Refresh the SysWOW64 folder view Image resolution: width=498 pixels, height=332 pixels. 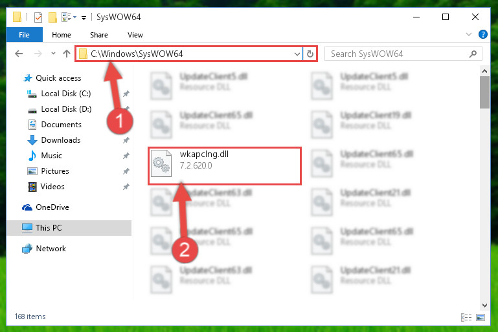tap(310, 54)
